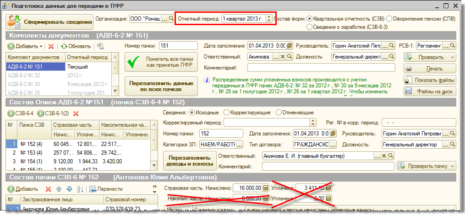Viewport: 465px width, 215px height.
Task: Click ellipsis button in РСВ-1 field
Action: click(x=446, y=46)
